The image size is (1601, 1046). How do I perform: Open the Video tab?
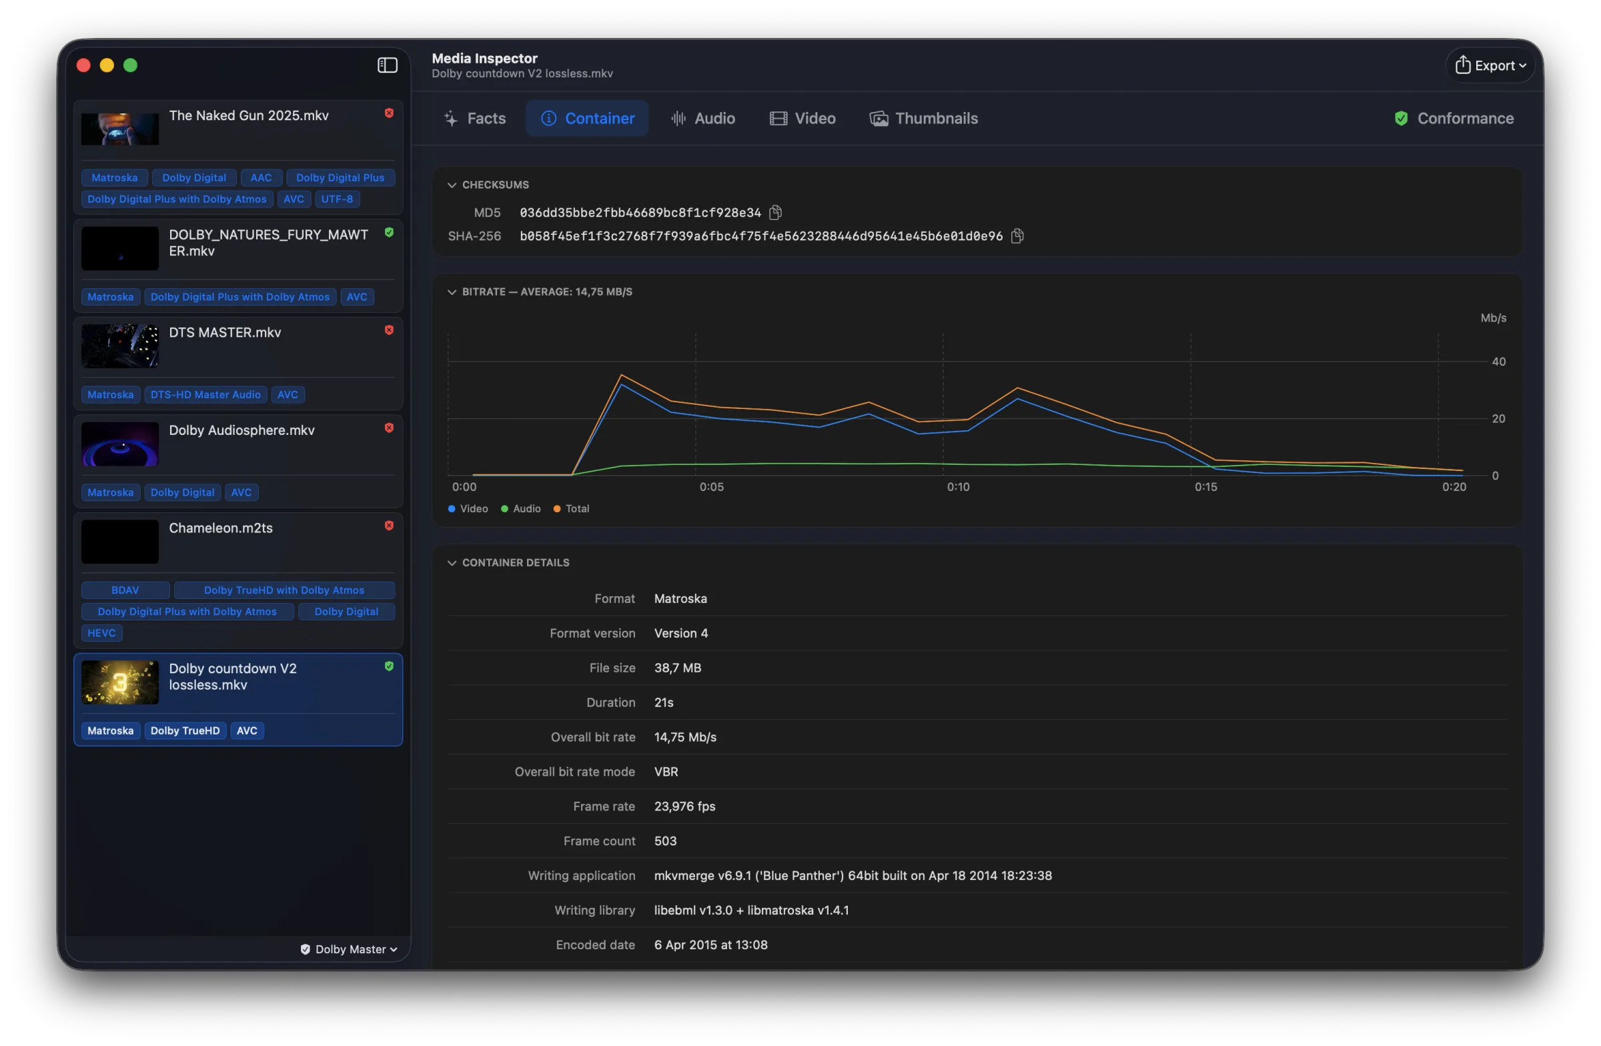pos(803,119)
